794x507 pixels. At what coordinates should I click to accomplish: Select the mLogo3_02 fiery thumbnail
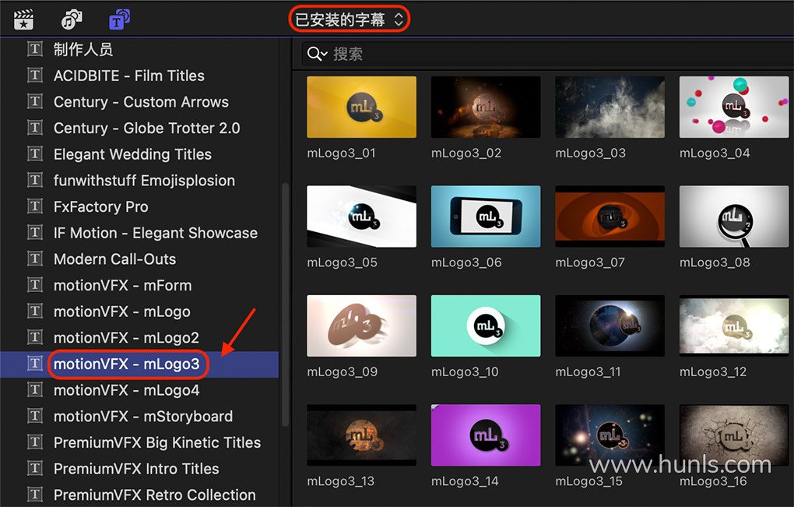click(486, 107)
